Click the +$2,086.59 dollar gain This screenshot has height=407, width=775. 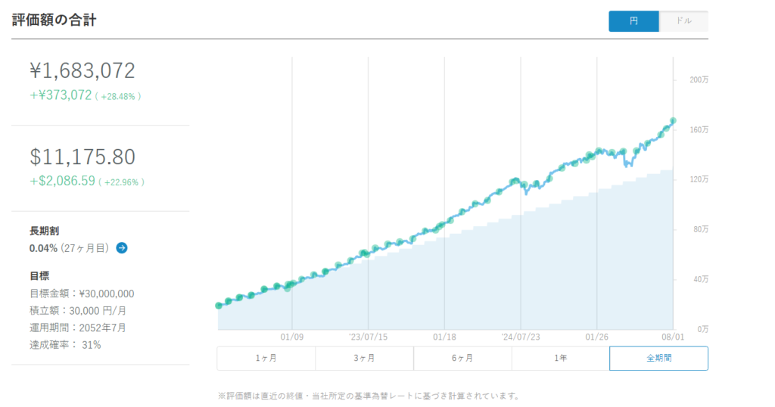click(x=62, y=181)
